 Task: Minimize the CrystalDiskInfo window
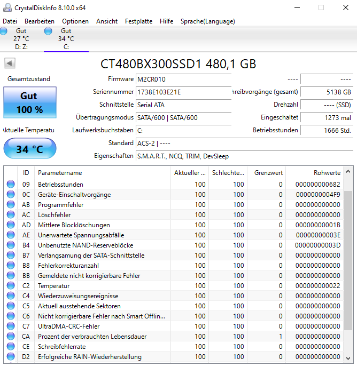(x=297, y=7)
